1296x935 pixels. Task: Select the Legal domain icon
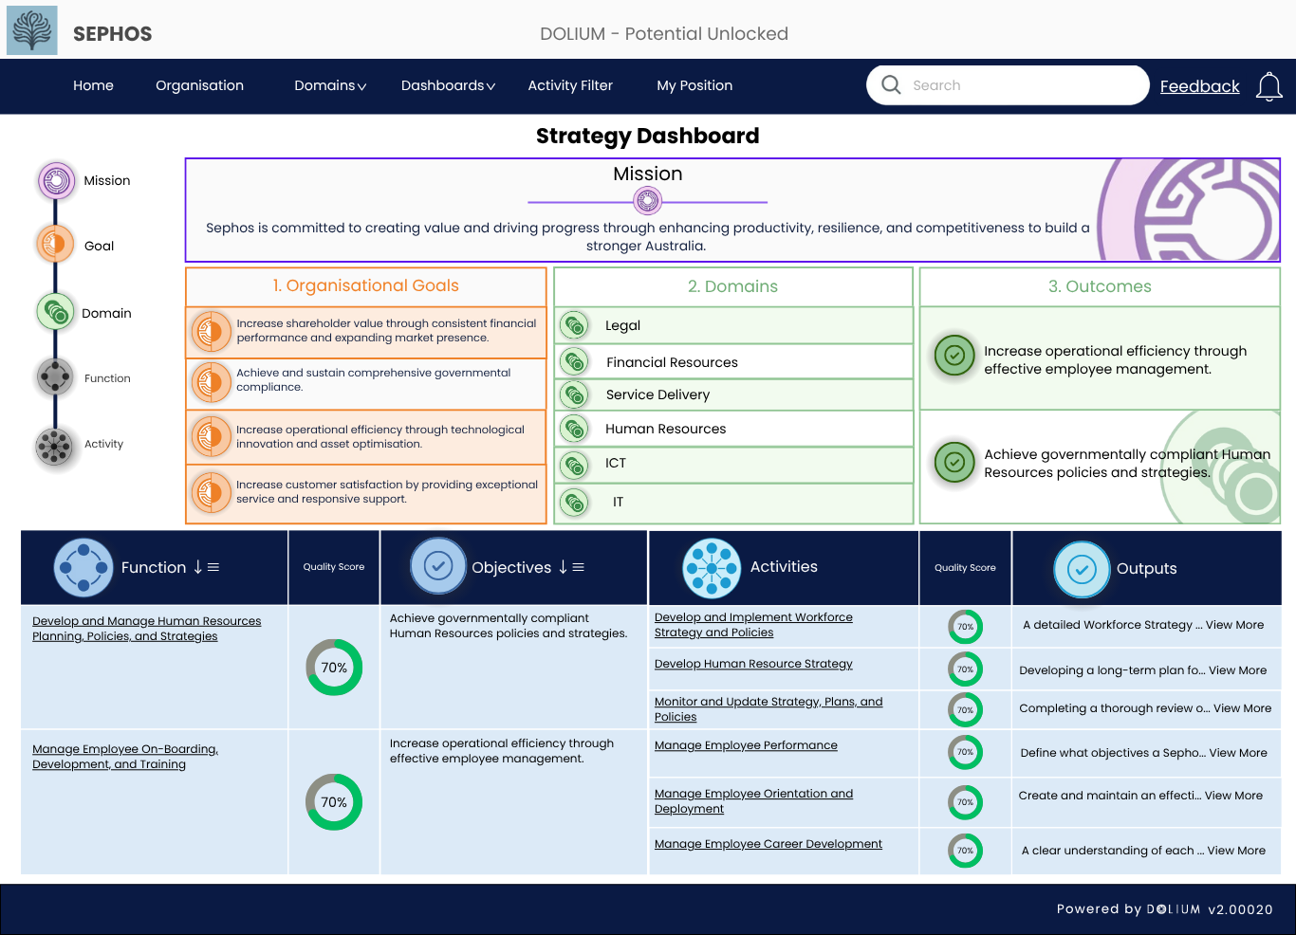pos(574,324)
